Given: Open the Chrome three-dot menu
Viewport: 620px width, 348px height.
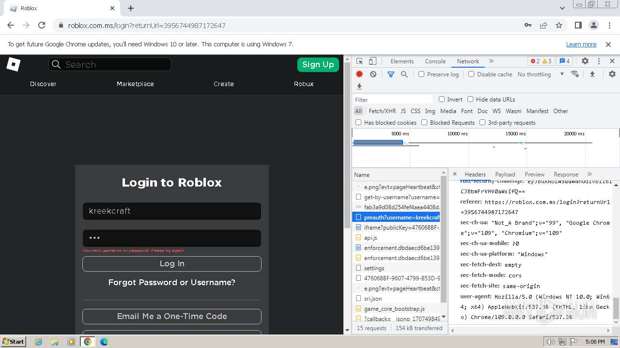Looking at the screenshot, I should click(609, 25).
